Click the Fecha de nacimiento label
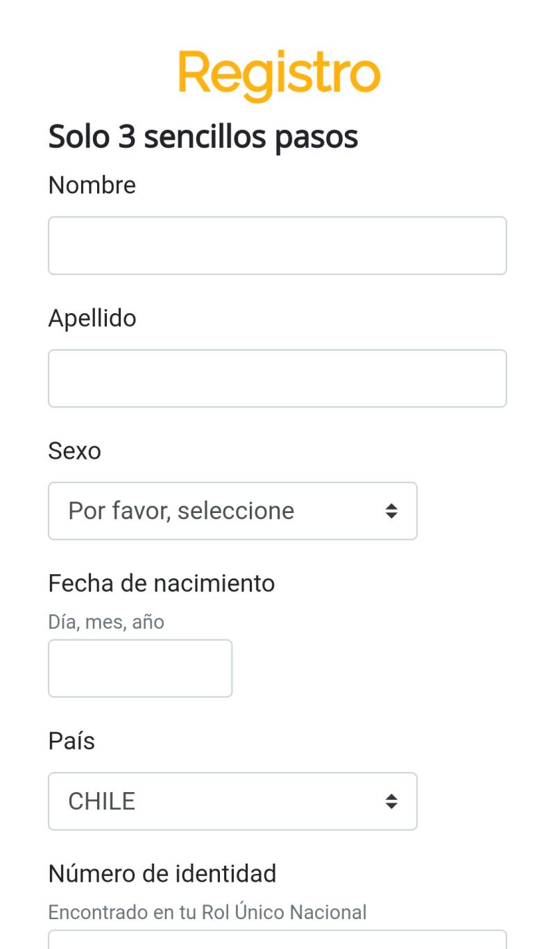Viewport: 555px width, 949px height. [x=162, y=583]
